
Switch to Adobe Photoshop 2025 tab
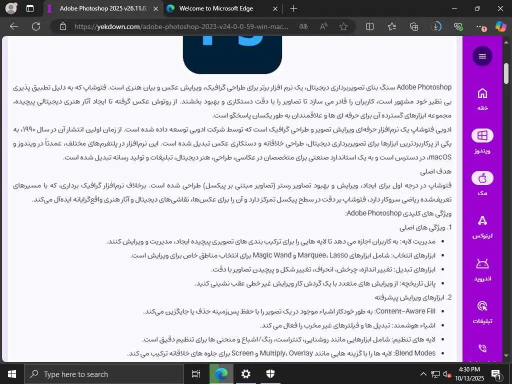coord(103,8)
